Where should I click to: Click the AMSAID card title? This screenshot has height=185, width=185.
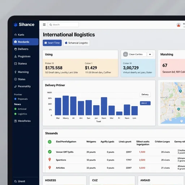145,180
